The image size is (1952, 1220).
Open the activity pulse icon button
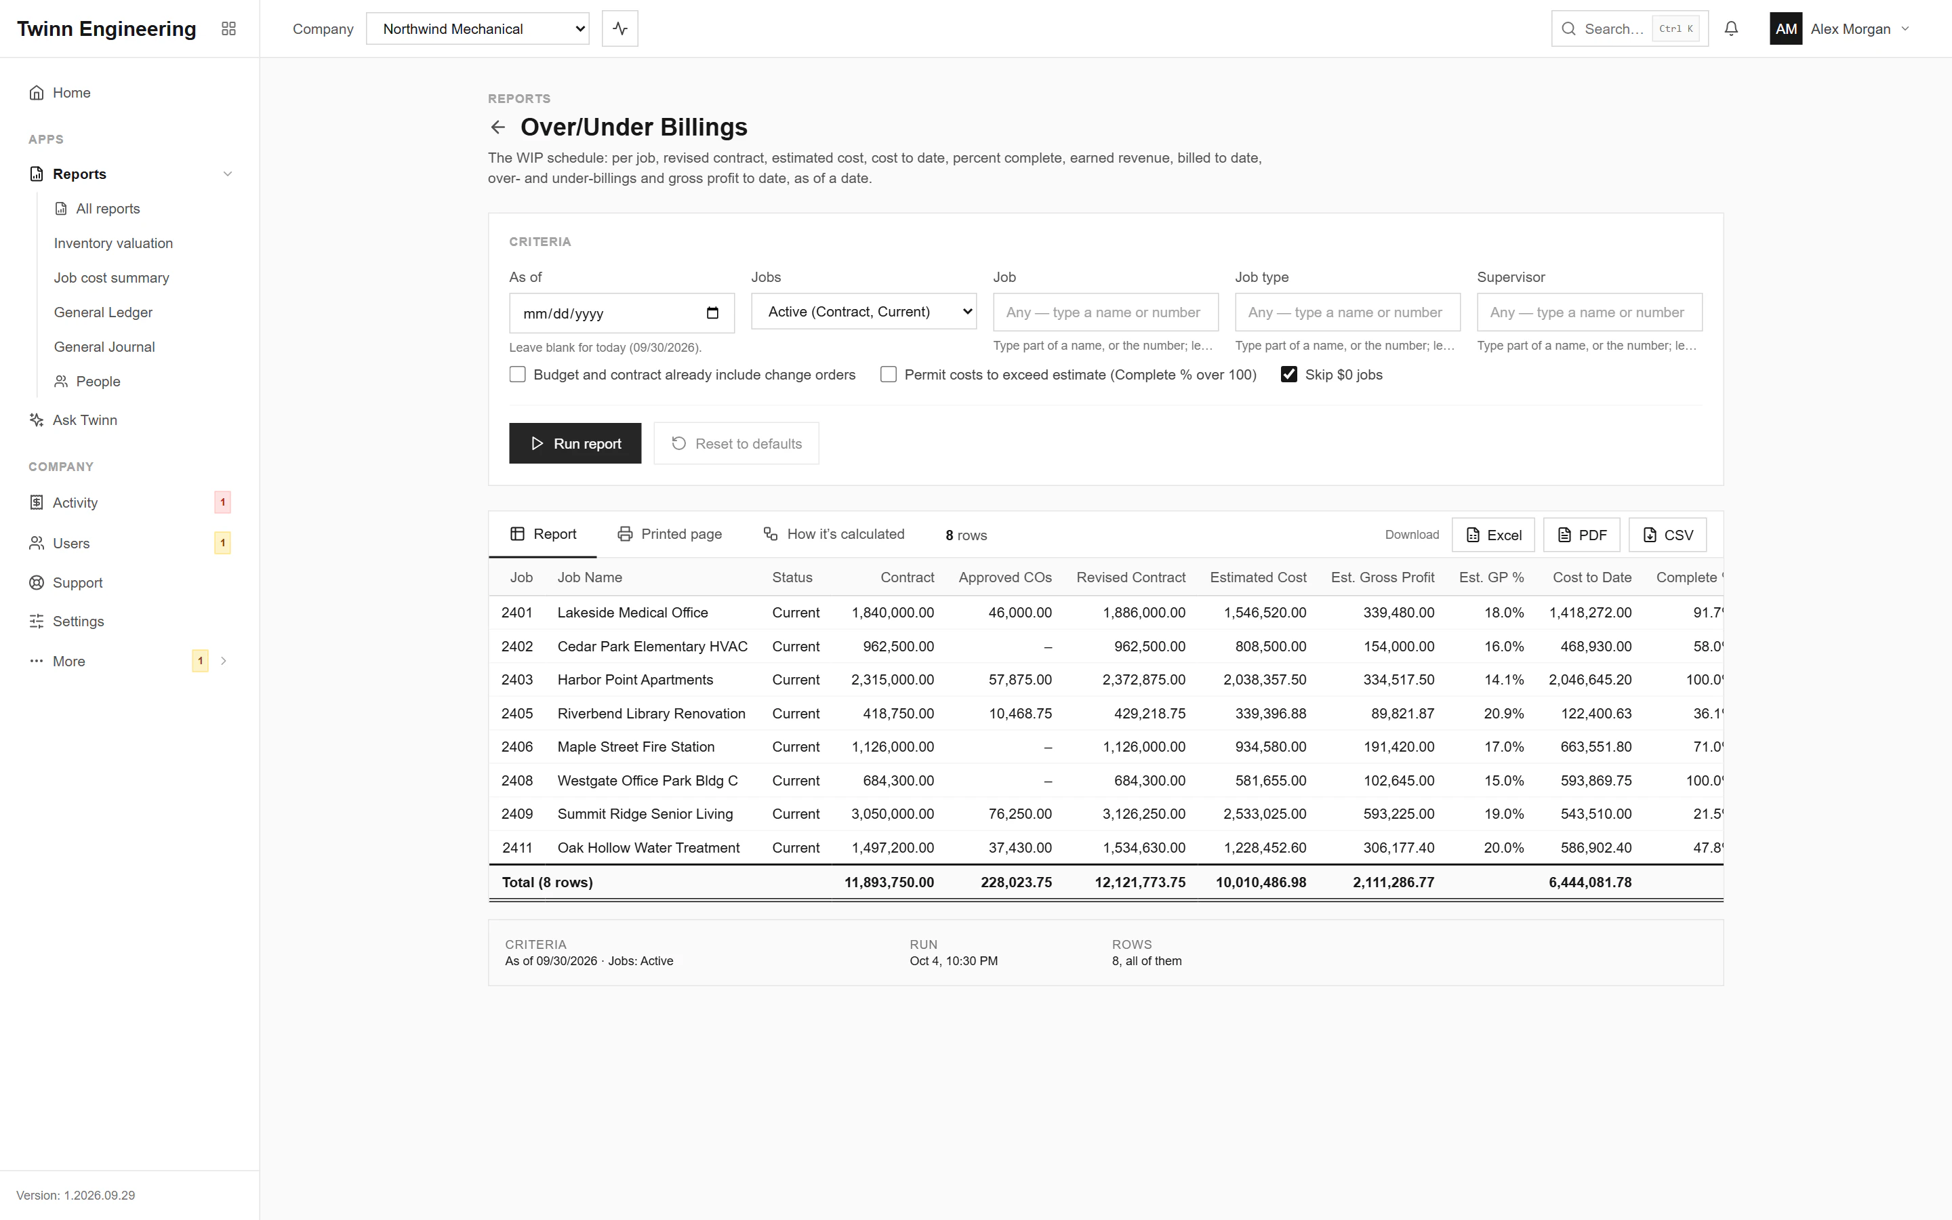pyautogui.click(x=619, y=28)
